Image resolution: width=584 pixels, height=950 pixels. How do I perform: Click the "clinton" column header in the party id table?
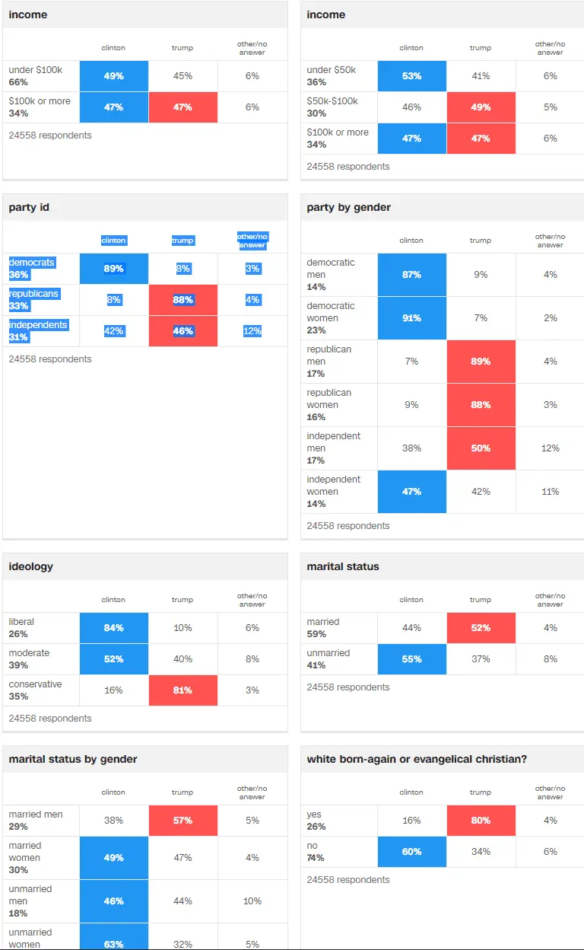coord(113,241)
